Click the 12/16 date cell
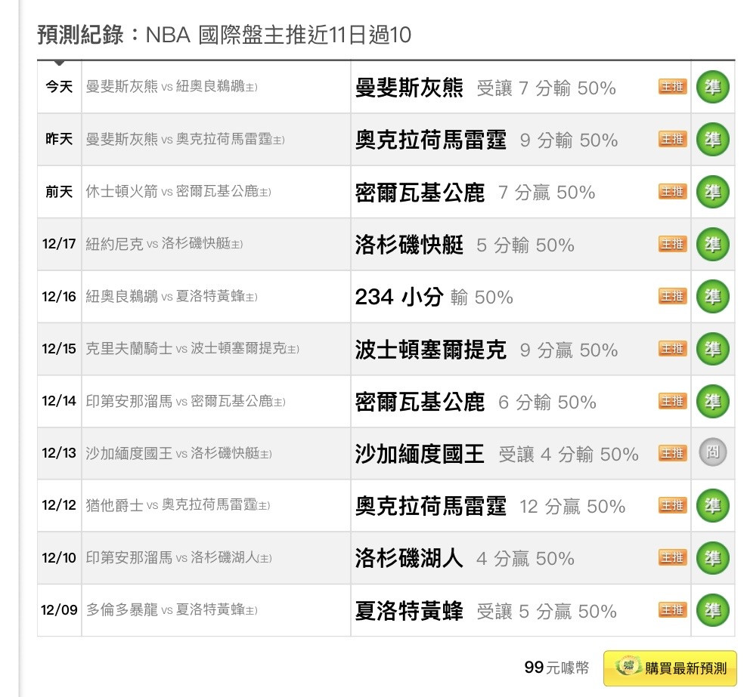This screenshot has height=697, width=747. (x=59, y=296)
